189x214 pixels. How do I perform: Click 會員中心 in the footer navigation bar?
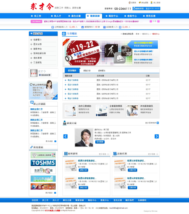pos(105,200)
